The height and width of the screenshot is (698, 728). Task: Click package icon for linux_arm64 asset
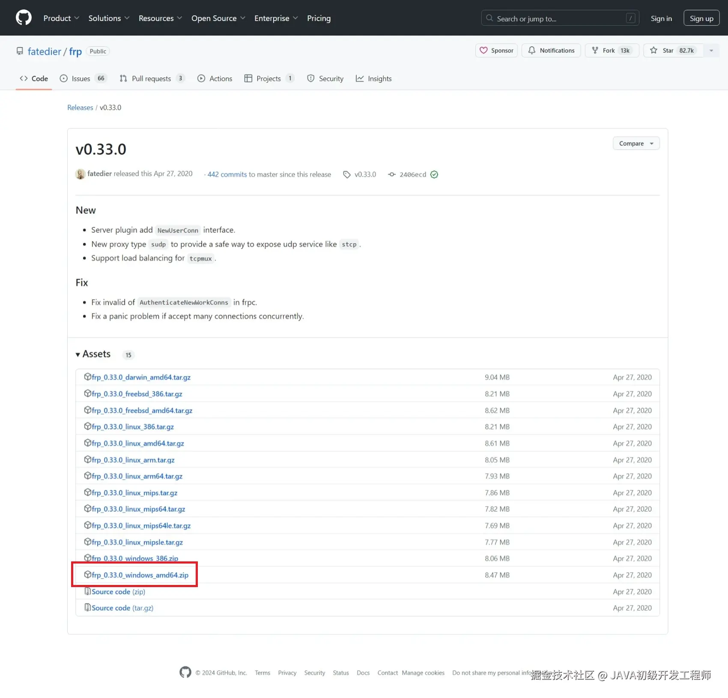[x=88, y=476]
